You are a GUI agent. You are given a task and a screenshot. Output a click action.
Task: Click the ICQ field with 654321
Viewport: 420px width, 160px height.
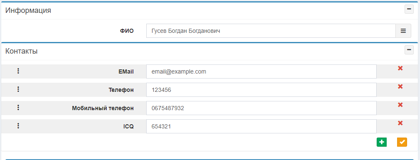tap(261, 126)
